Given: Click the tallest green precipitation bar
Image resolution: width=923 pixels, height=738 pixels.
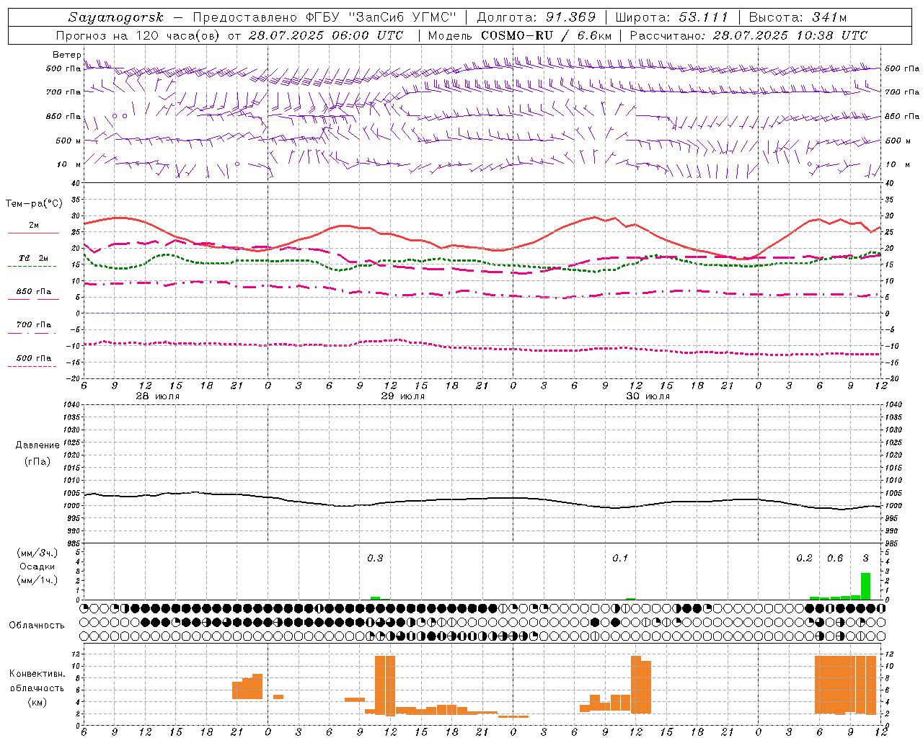Looking at the screenshot, I should 865,586.
